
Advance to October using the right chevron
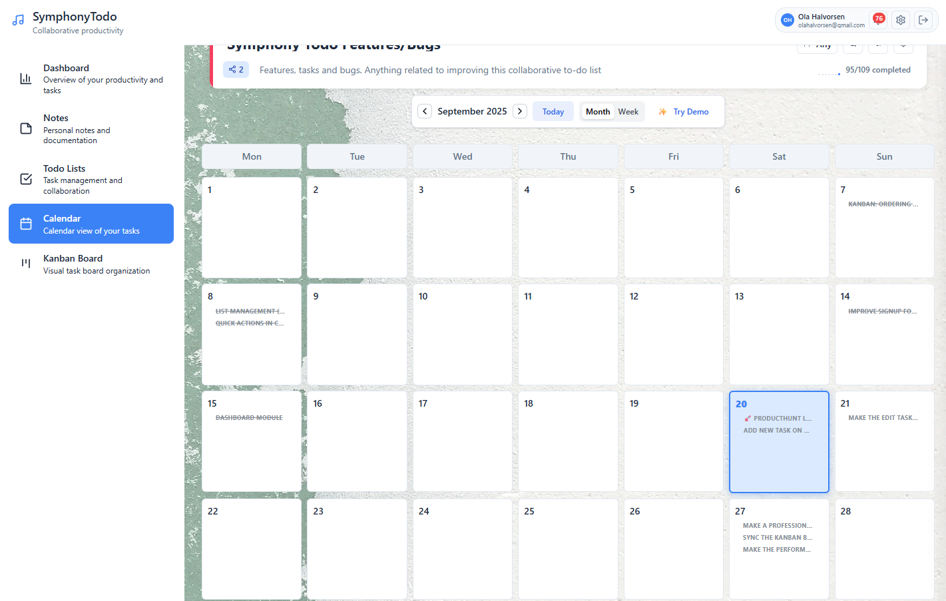coord(520,111)
